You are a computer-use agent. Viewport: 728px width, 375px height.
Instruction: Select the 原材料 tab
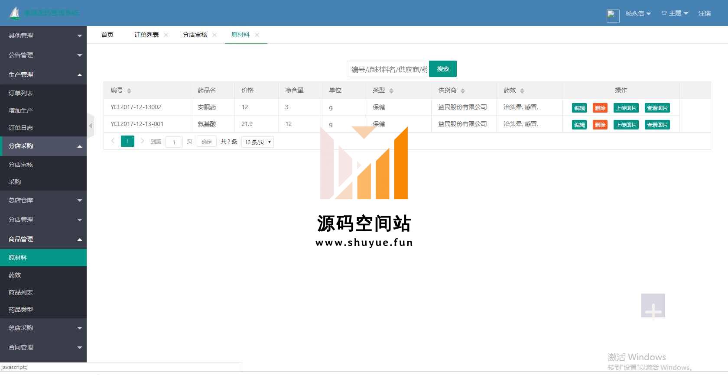click(240, 35)
